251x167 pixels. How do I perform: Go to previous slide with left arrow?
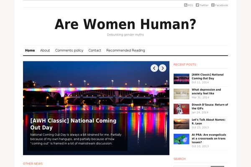coord(154,68)
